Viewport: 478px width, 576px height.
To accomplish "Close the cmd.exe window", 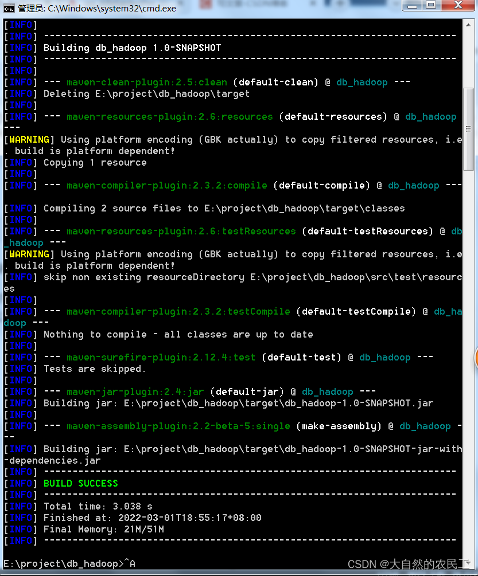I will (x=458, y=6).
